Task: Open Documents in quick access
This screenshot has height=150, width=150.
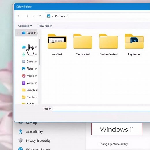Action: pos(29,61)
